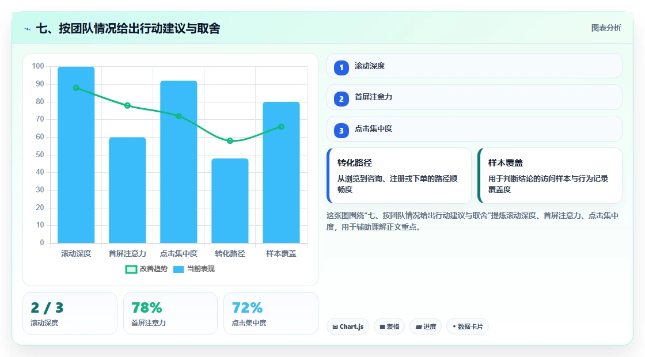645x357 pixels.
Task: Click the text 用于判断结论的访问样本与行为记录覆盖度
Action: pos(548,184)
